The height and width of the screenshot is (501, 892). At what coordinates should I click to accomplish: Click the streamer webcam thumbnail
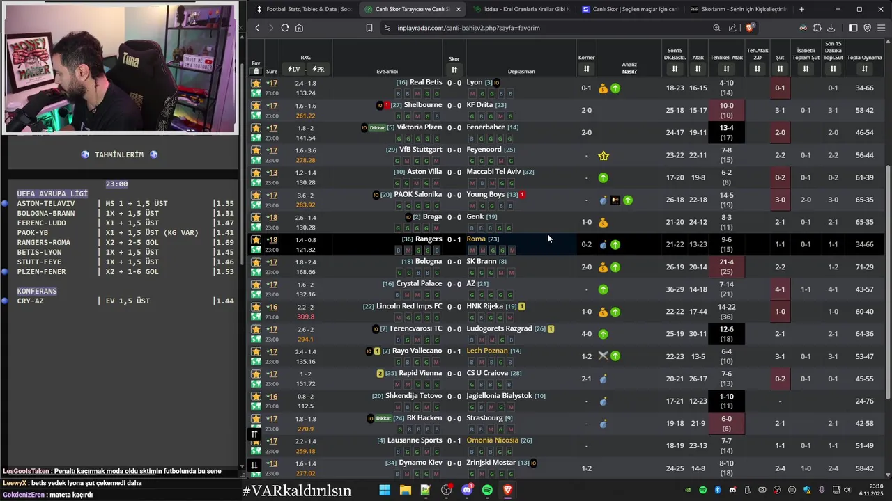(120, 68)
